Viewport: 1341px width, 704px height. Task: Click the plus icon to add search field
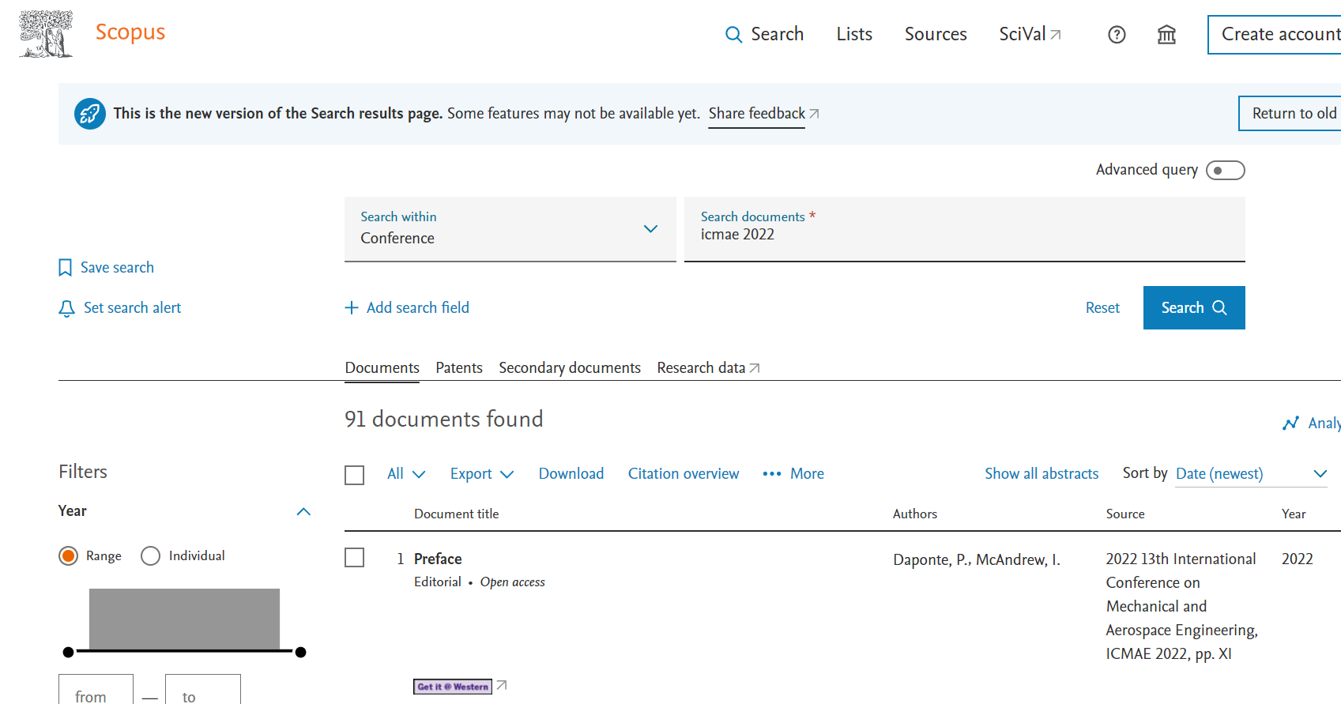352,308
